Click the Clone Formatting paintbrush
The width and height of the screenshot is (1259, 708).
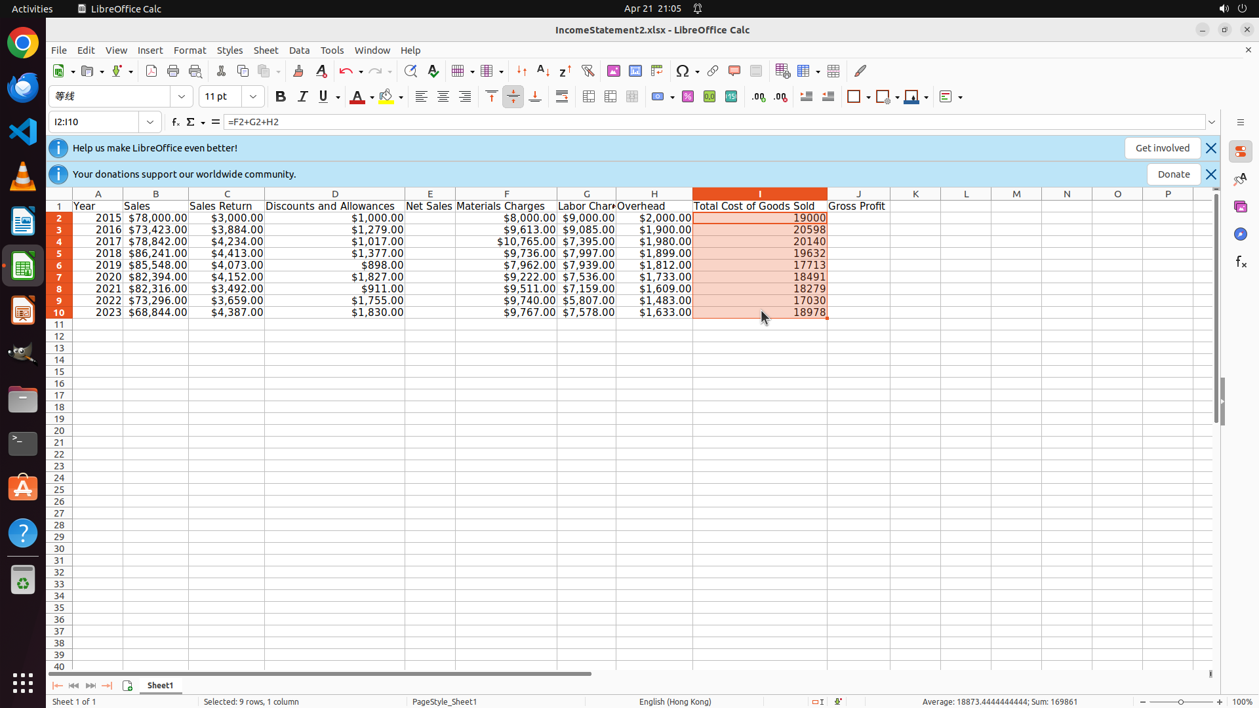298,71
